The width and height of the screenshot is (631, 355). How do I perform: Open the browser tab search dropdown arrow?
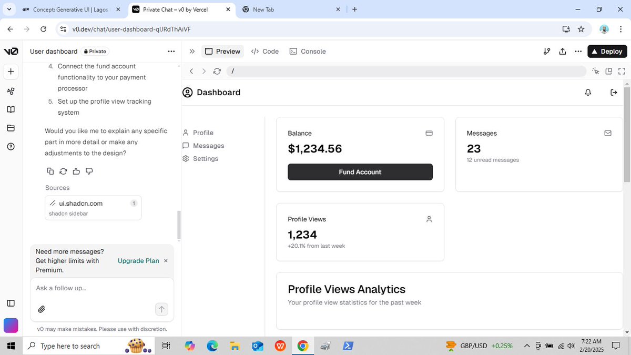(9, 9)
